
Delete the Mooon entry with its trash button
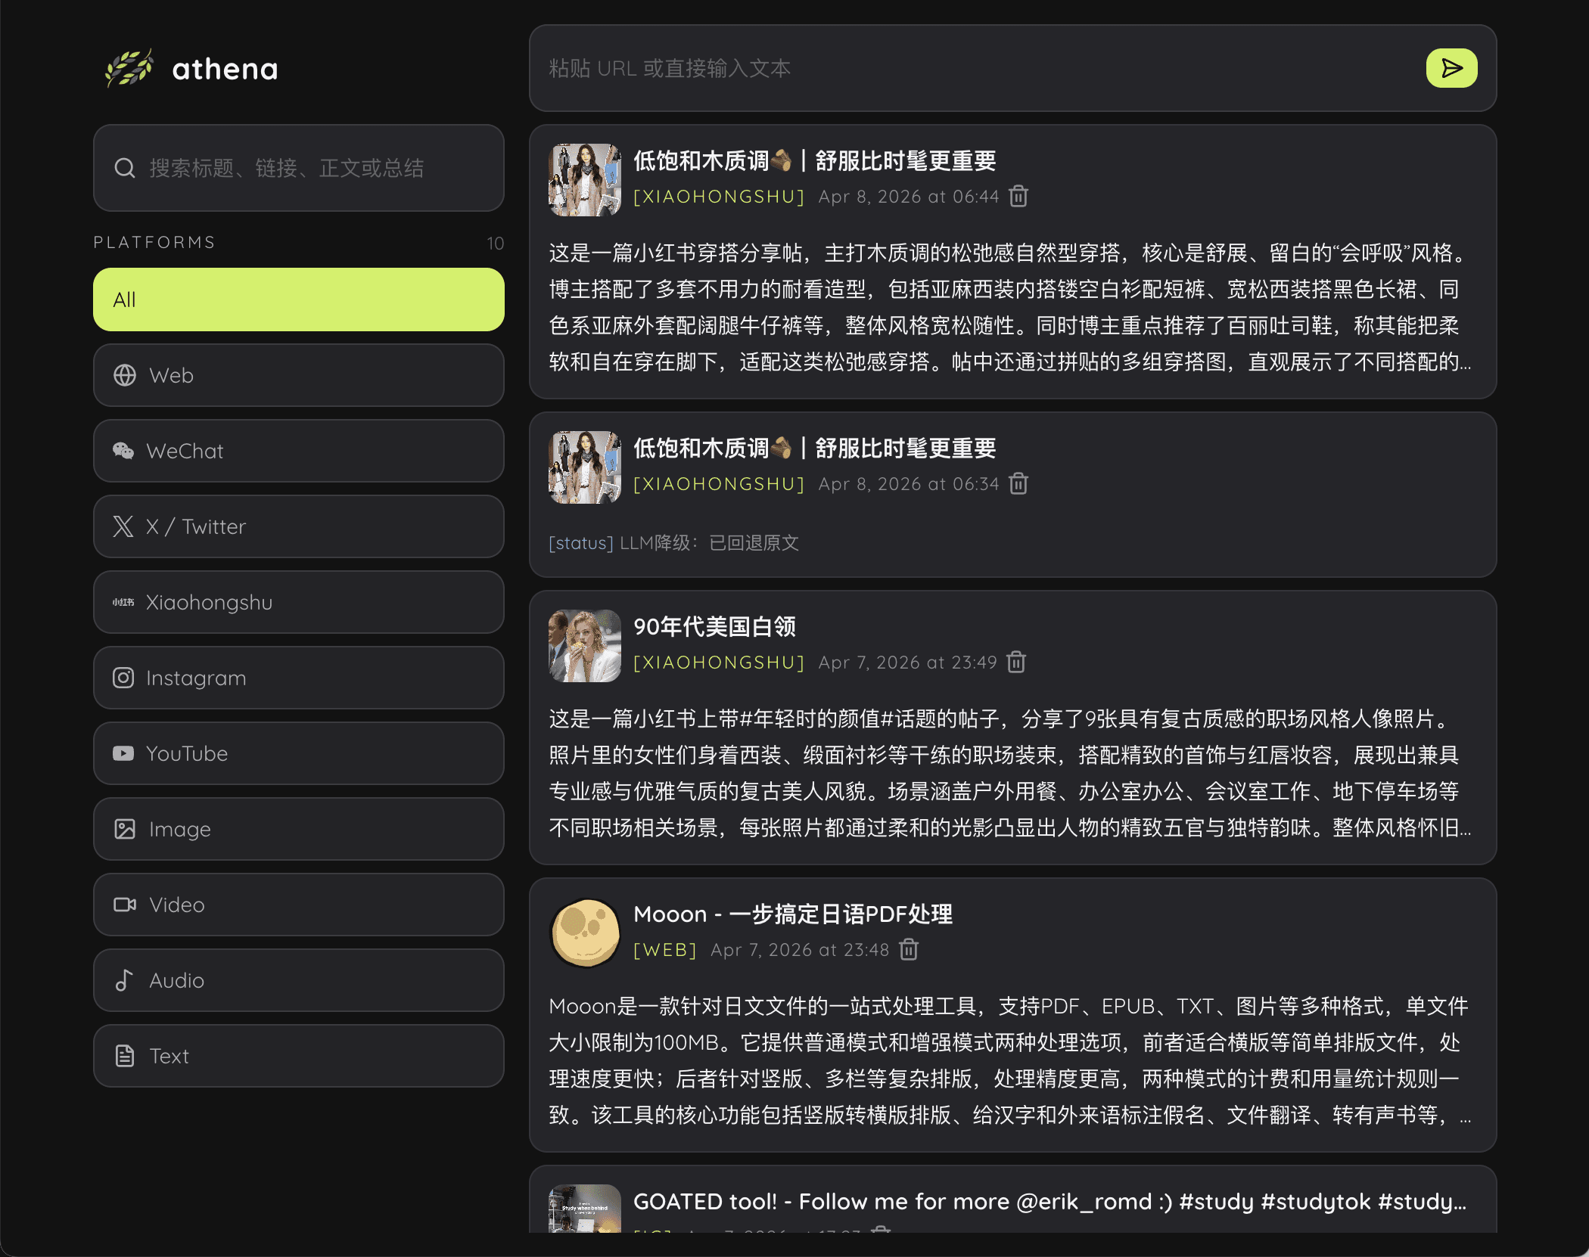[x=908, y=949]
